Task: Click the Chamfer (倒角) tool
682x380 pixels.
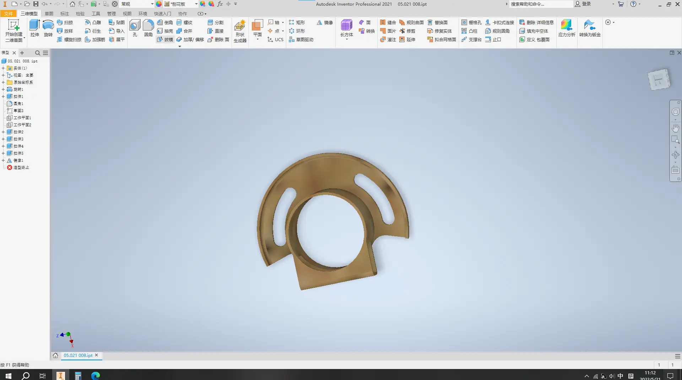Action: (165, 22)
